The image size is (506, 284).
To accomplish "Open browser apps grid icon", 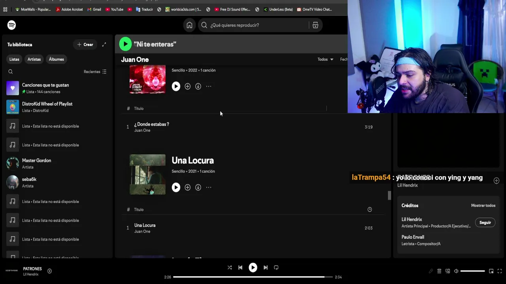I will point(5,9).
